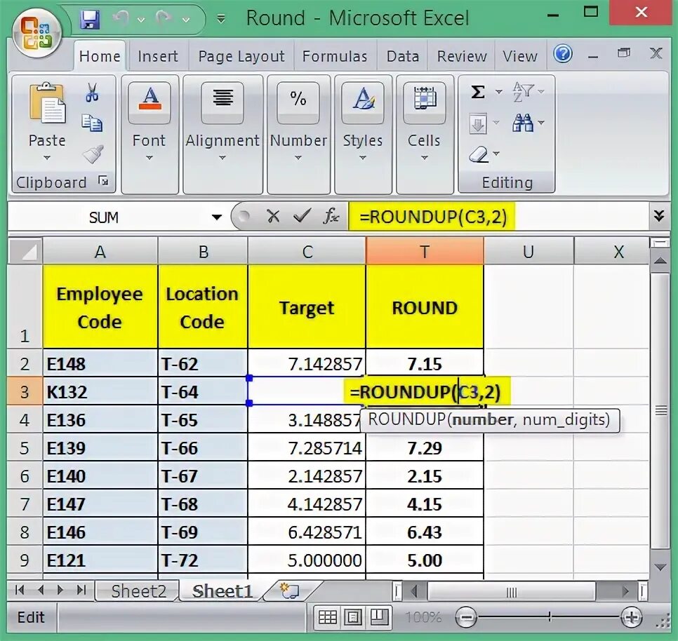Open the Formulas tab
This screenshot has width=678, height=641.
click(x=335, y=56)
